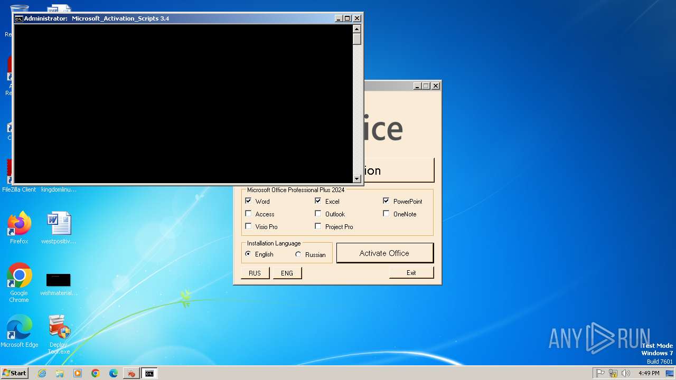Viewport: 676px width, 380px height.
Task: Select English installation language
Action: [x=248, y=254]
